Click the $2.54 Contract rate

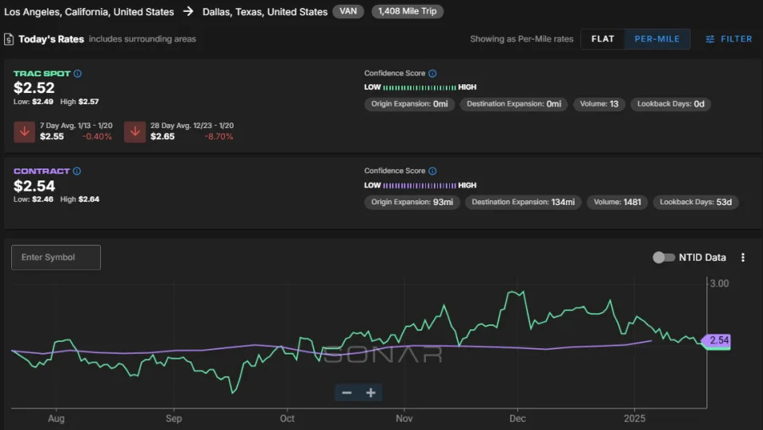(x=34, y=186)
